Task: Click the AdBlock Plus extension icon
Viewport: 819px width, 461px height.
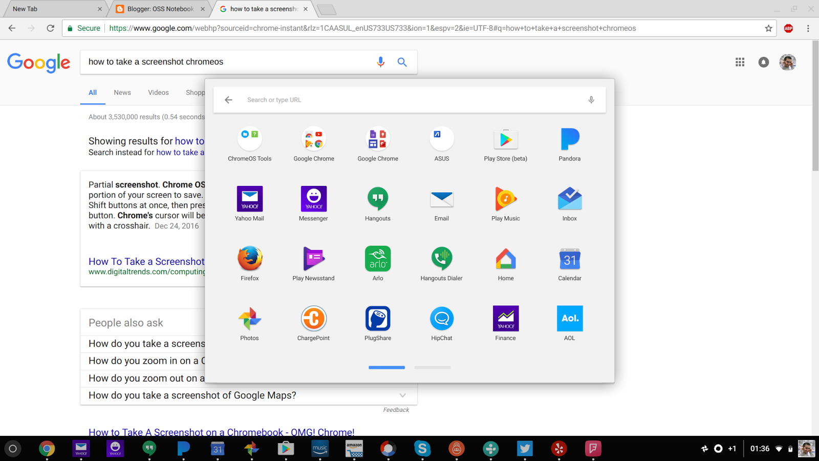Action: coord(788,28)
